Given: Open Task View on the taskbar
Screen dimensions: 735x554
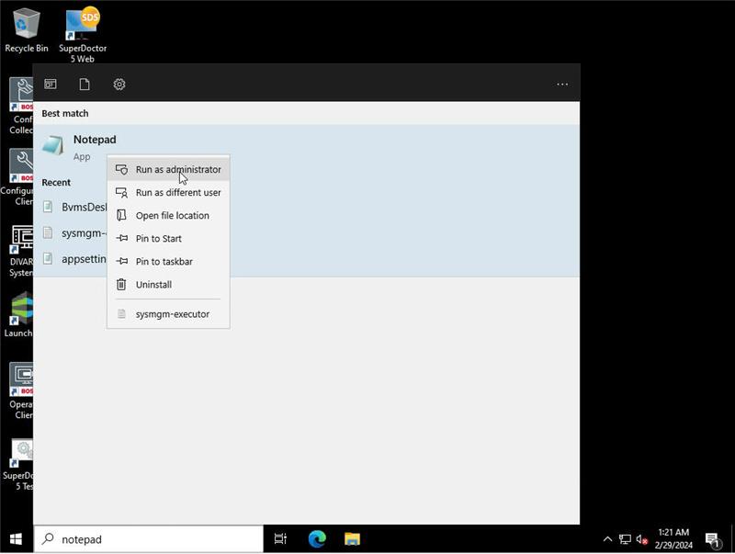Looking at the screenshot, I should pos(281,539).
